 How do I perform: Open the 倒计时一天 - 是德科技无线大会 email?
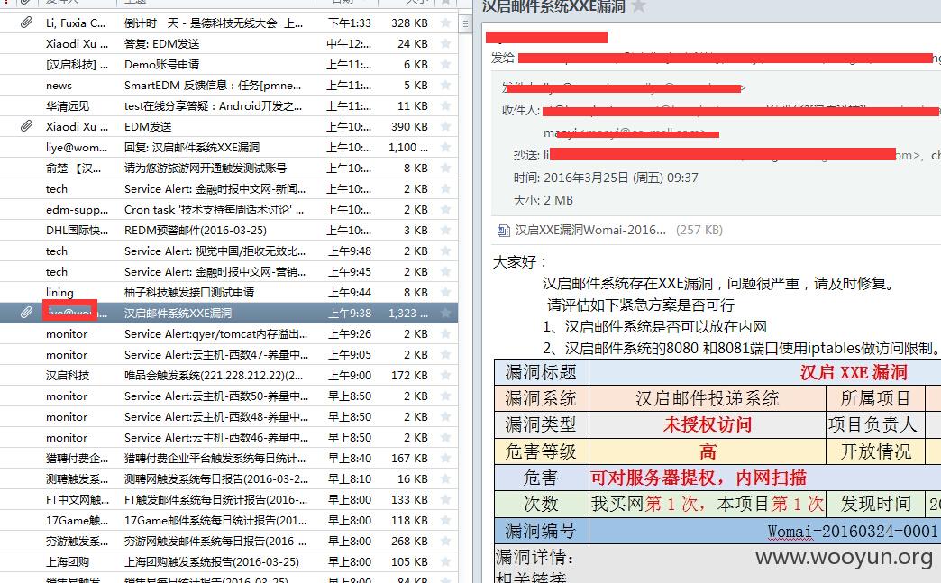(x=229, y=23)
